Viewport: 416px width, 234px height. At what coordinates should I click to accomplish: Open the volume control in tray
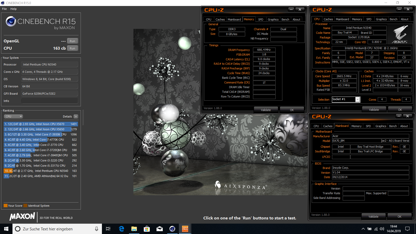382,229
